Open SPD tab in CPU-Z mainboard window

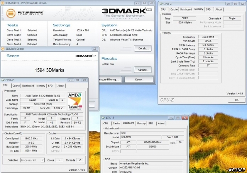click(151, 123)
